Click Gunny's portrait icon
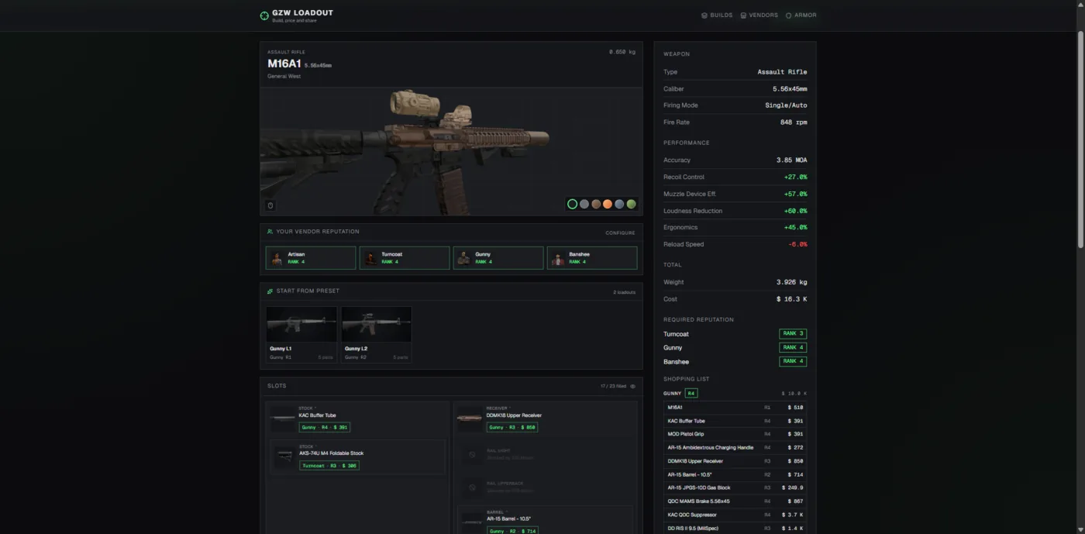Image resolution: width=1085 pixels, height=534 pixels. 464,258
